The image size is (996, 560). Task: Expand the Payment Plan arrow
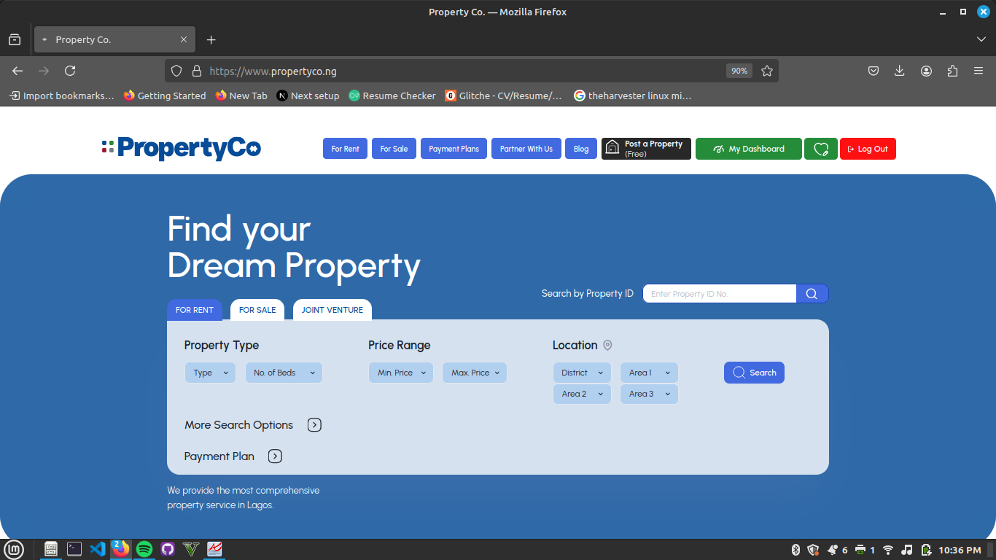[x=275, y=456]
